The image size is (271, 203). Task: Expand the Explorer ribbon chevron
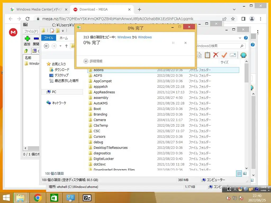pyautogui.click(x=240, y=38)
